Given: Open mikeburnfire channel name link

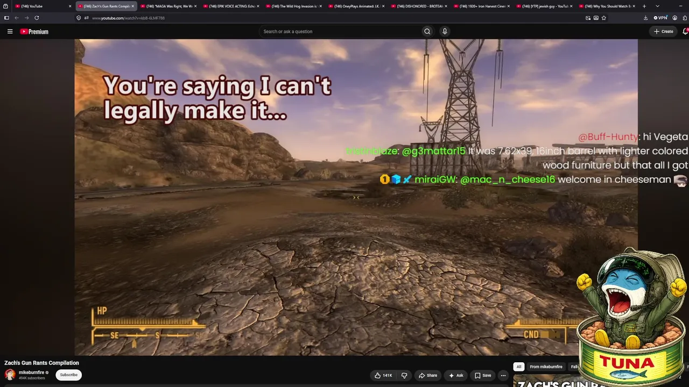Looking at the screenshot, I should 31,372.
